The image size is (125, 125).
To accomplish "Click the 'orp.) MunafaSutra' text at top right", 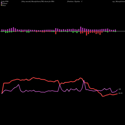I will 118,1.
